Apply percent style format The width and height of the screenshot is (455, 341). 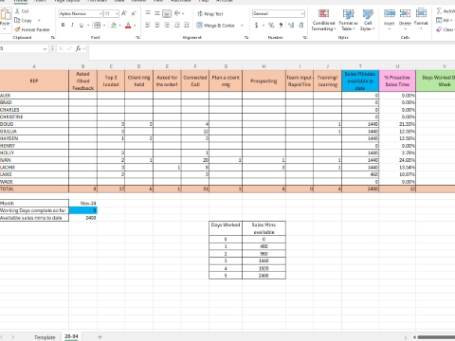(271, 25)
